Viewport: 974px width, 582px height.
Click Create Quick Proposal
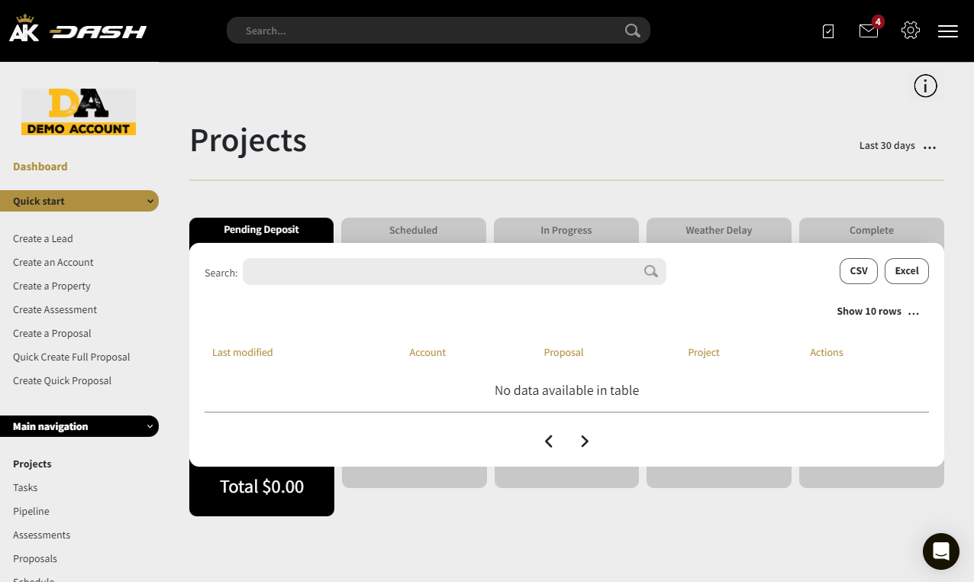[63, 381]
